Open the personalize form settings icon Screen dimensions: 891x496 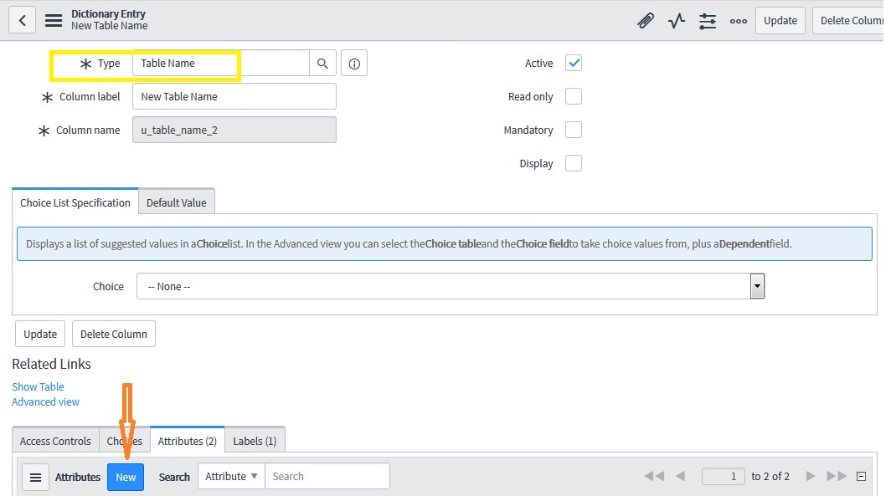[x=708, y=21]
